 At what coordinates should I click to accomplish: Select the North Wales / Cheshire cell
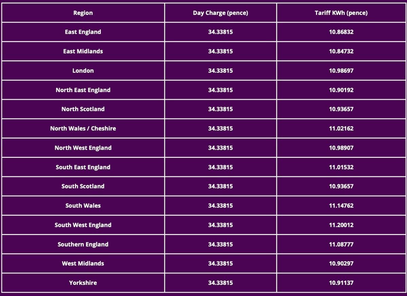(83, 128)
